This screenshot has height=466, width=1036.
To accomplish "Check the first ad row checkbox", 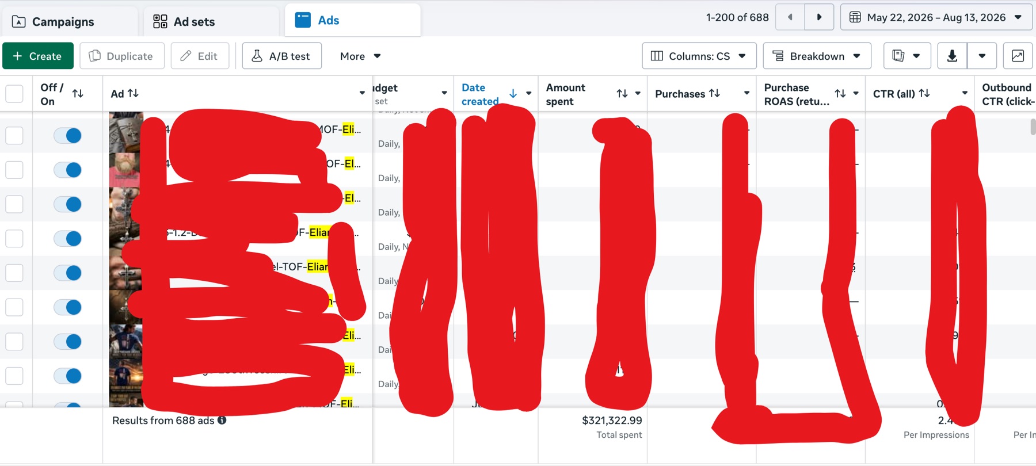I will click(14, 136).
